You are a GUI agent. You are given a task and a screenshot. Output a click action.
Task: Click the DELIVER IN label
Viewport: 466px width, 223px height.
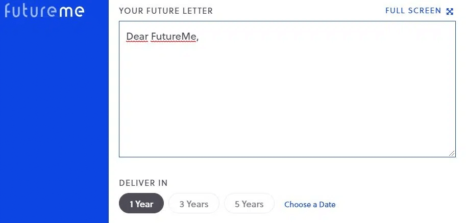coord(143,183)
